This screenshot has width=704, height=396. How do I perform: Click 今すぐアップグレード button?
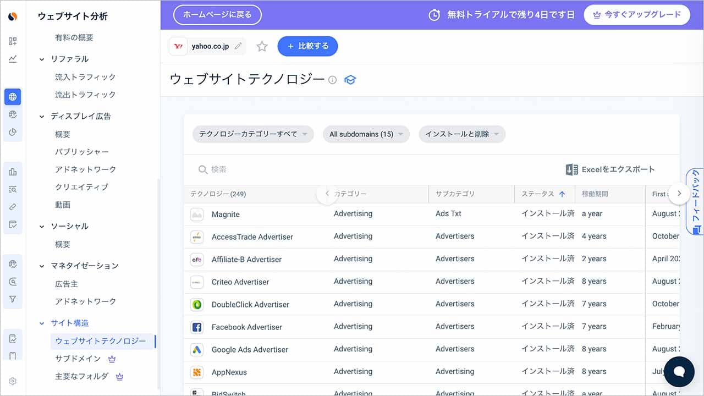(637, 15)
